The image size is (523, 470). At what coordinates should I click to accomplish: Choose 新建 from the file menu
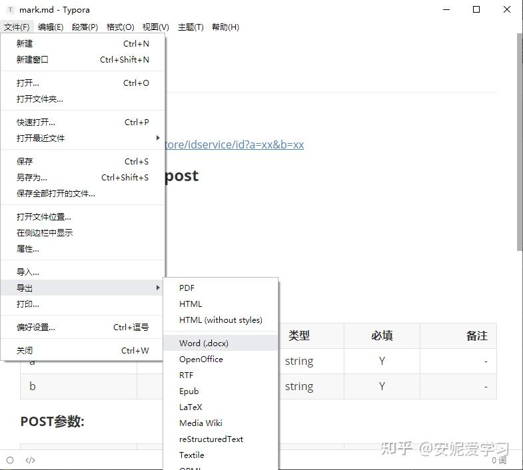[83, 44]
